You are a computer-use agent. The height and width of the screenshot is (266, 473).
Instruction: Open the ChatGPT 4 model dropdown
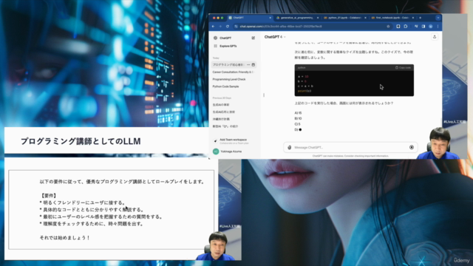point(275,37)
